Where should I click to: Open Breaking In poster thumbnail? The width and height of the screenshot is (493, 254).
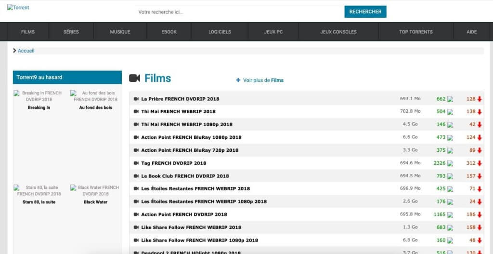[39, 96]
